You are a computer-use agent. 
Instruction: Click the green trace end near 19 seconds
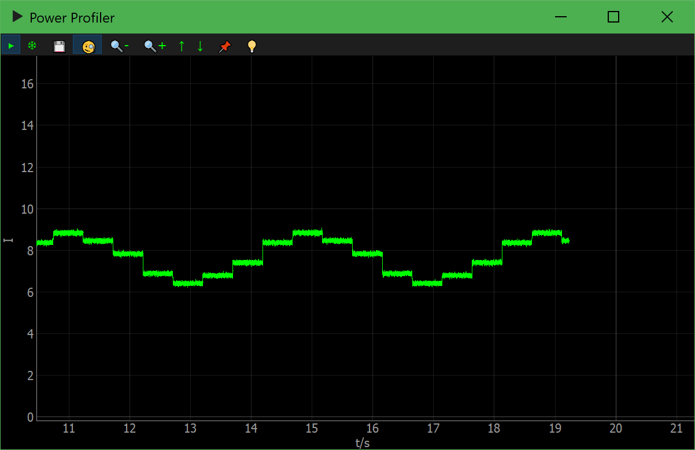[x=566, y=240]
